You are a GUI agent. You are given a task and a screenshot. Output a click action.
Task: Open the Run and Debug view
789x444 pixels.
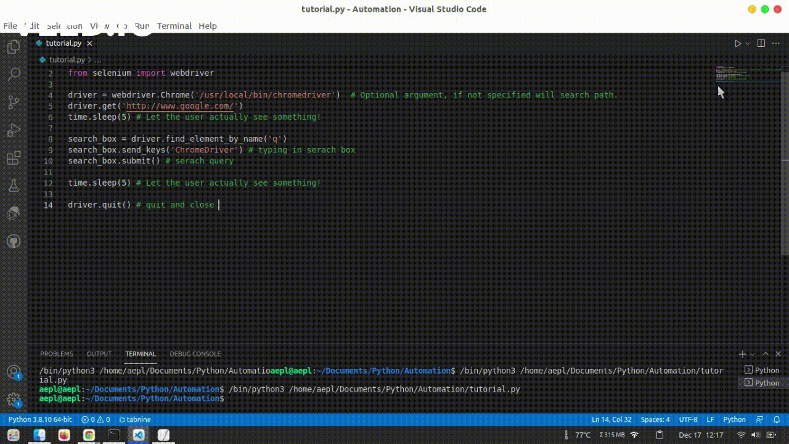click(x=14, y=130)
